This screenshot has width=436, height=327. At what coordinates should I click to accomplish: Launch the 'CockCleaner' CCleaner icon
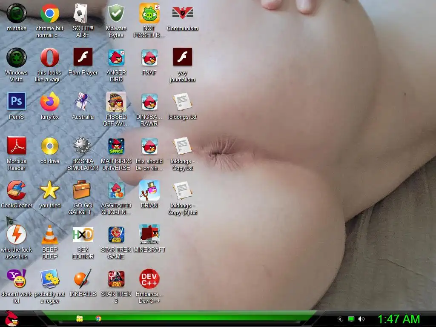(17, 190)
